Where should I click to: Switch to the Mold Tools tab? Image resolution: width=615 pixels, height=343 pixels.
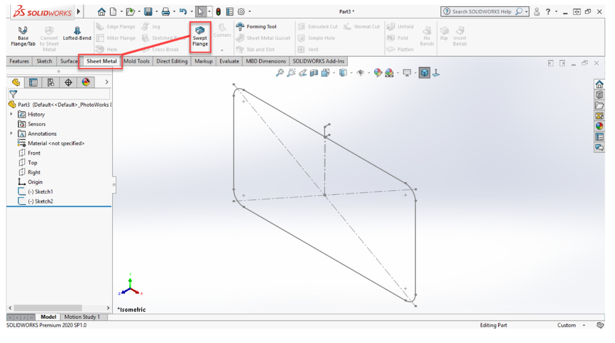point(136,61)
